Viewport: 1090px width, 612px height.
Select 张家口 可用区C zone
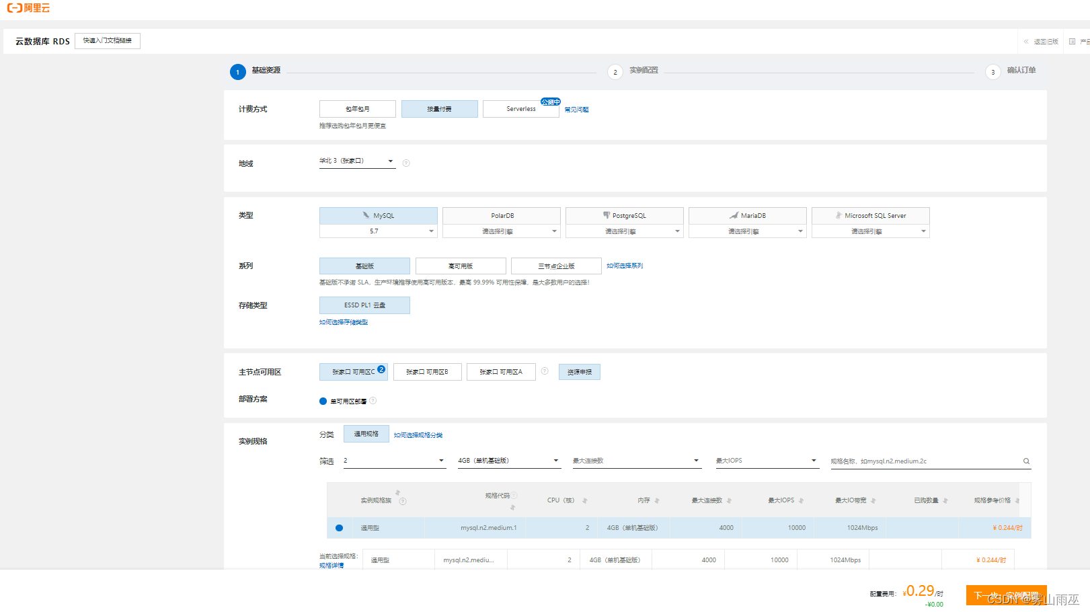pyautogui.click(x=354, y=372)
